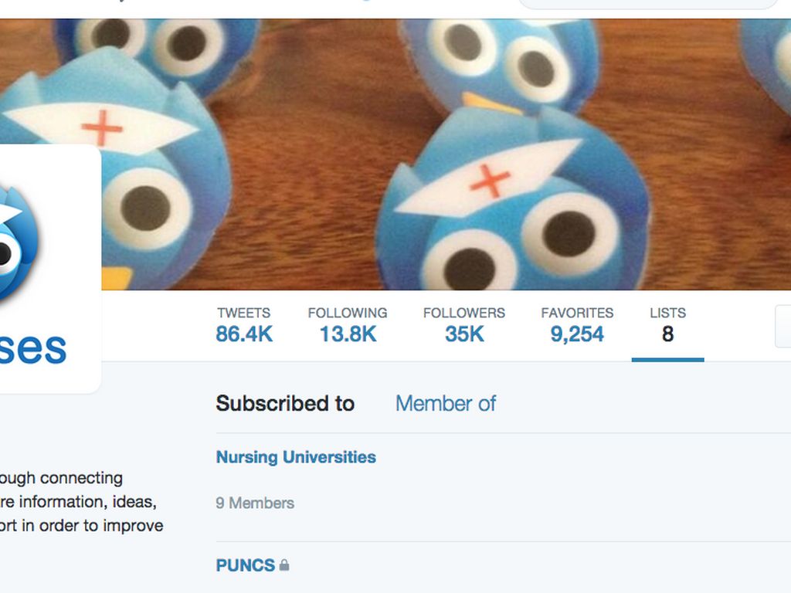Click the lock icon beside PUNCS

point(284,565)
